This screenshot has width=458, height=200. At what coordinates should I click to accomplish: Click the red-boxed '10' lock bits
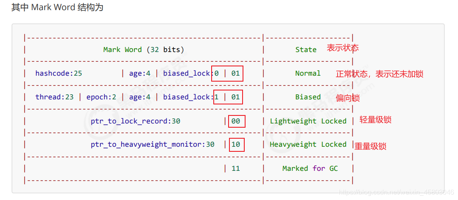coord(237,144)
